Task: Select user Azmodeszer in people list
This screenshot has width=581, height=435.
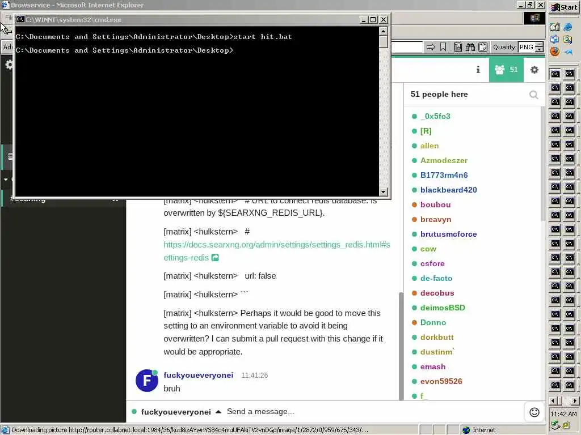Action: point(444,160)
